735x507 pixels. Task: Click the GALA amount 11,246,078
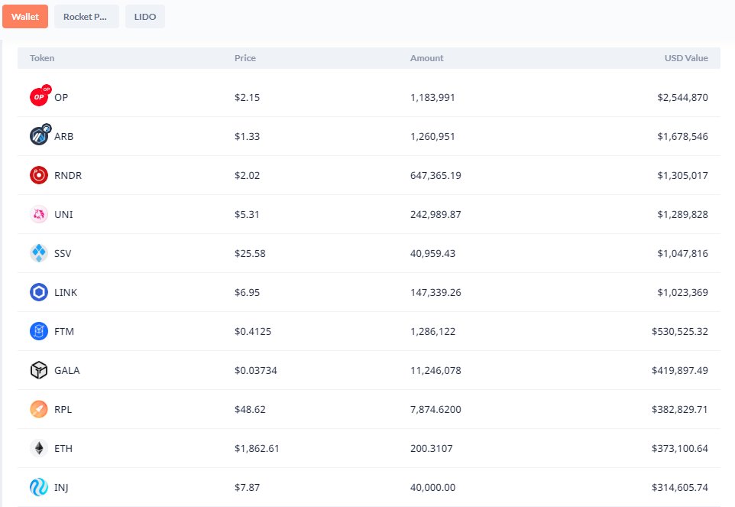[x=435, y=370]
